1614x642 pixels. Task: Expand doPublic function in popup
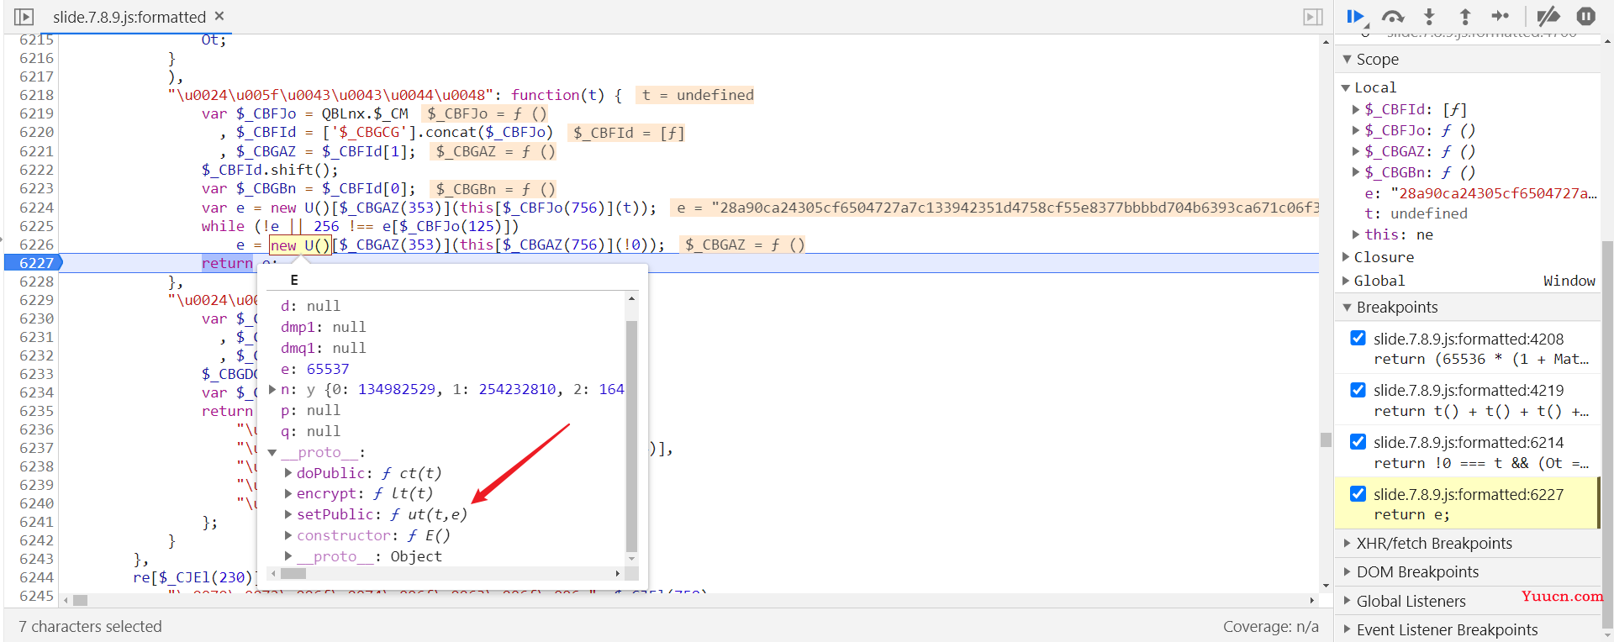coord(288,473)
